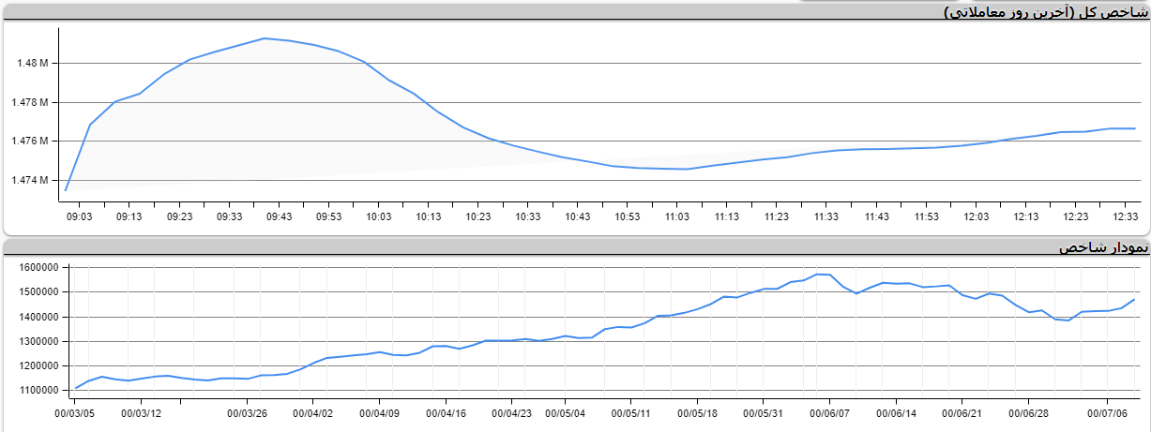Viewport: 1151px width, 432px height.
Task: Click the 00/04/23 date axis label
Action: coord(512,412)
